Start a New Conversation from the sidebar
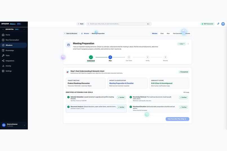 [x=13, y=40]
